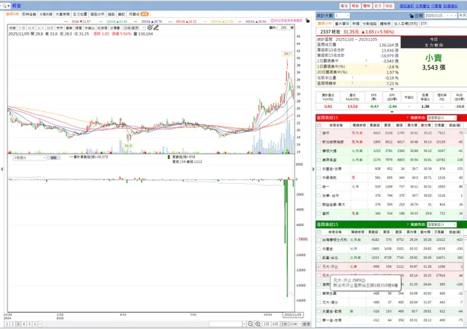Viewport: 467px width, 329px height.
Task: Click the help icon beside 1日籌碼集中
Action: (366, 61)
